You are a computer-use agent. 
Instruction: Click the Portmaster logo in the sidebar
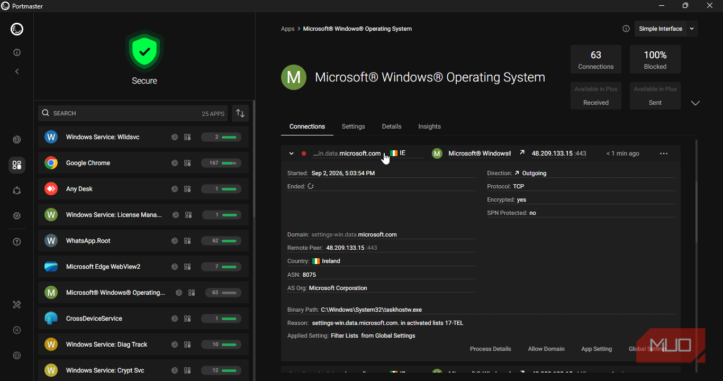click(17, 29)
